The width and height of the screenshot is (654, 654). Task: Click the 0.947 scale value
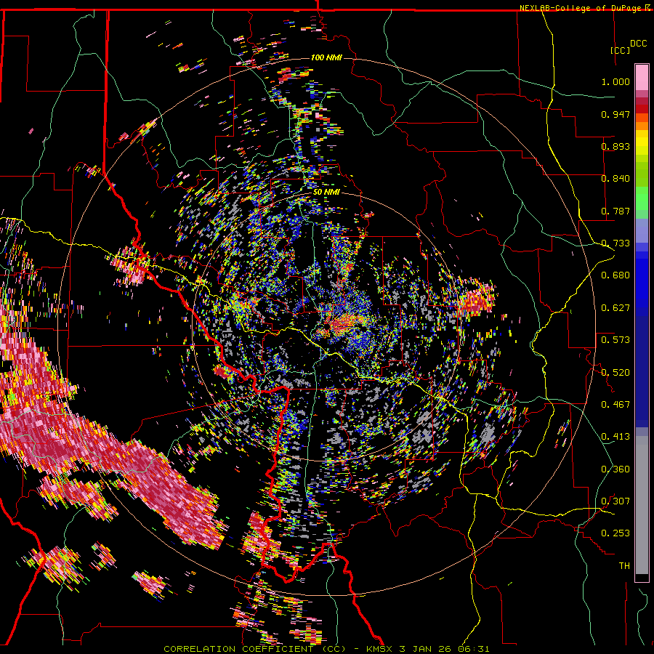coord(615,114)
